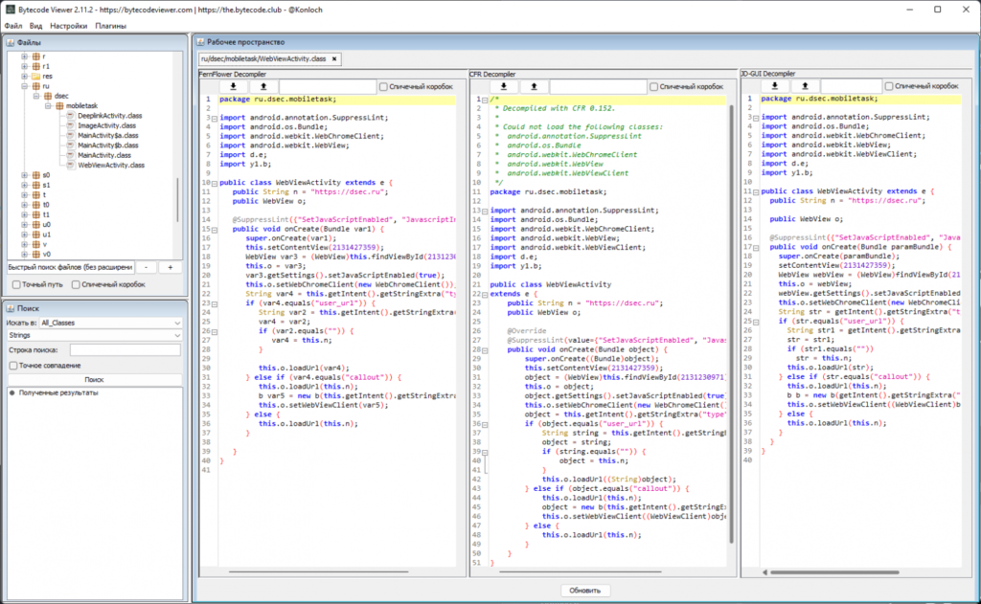Open the Вид menu
Viewport: 981px width, 604px height.
[35, 26]
